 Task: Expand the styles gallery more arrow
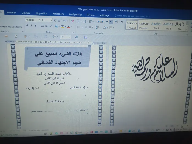(x=187, y=30)
